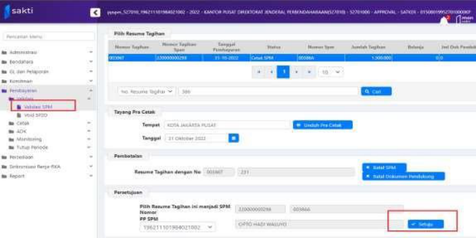This screenshot has height=238, width=476.
Task: Jump to the last results page
Action: pos(309,71)
